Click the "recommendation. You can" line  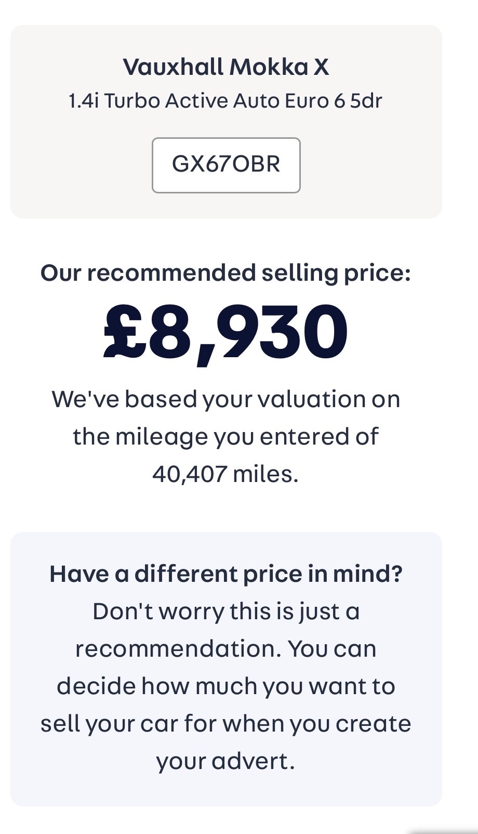click(x=226, y=649)
